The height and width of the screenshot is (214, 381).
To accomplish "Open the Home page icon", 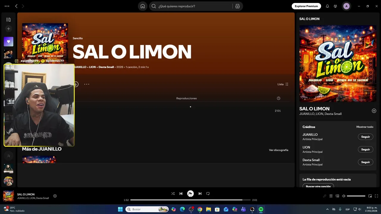I will pyautogui.click(x=143, y=6).
